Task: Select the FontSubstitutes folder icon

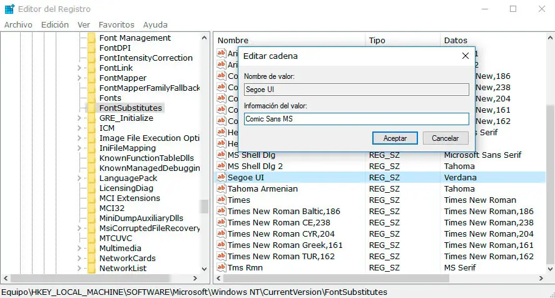Action: [91, 108]
